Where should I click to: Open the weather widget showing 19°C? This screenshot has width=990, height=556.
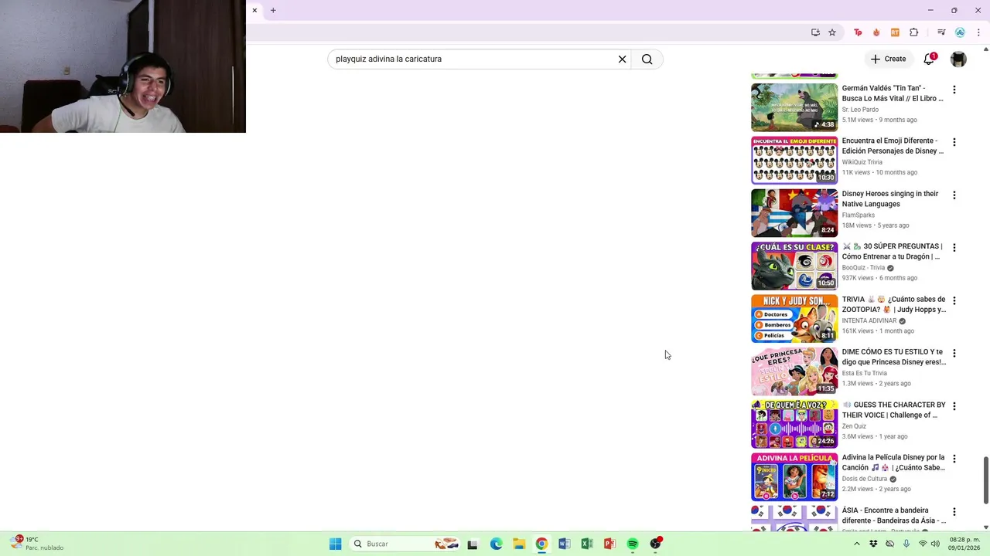click(37, 544)
